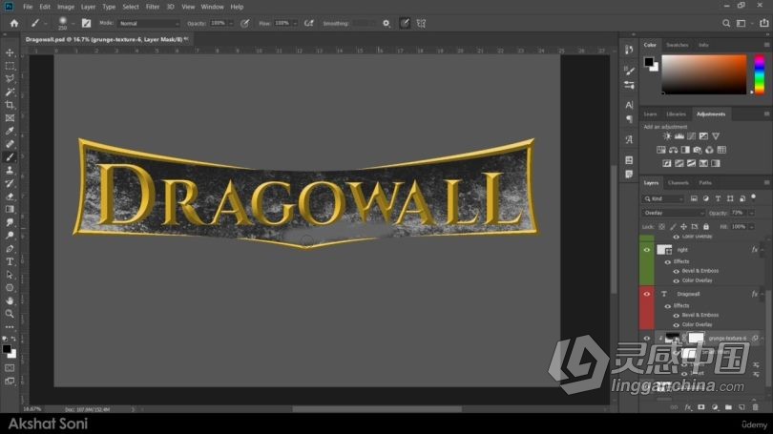
Task: Open smoothing options gear icon
Action: click(x=386, y=23)
